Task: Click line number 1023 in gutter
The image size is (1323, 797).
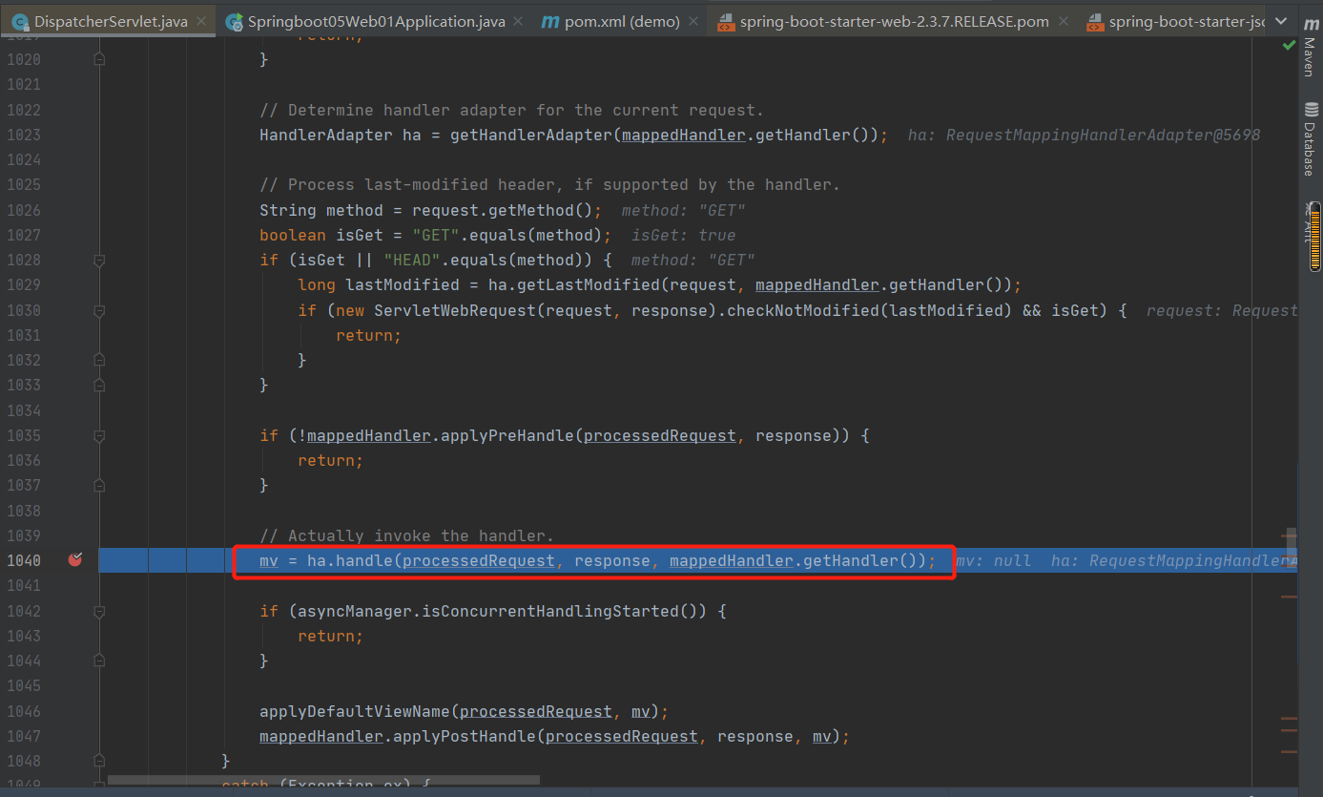Action: click(x=24, y=135)
